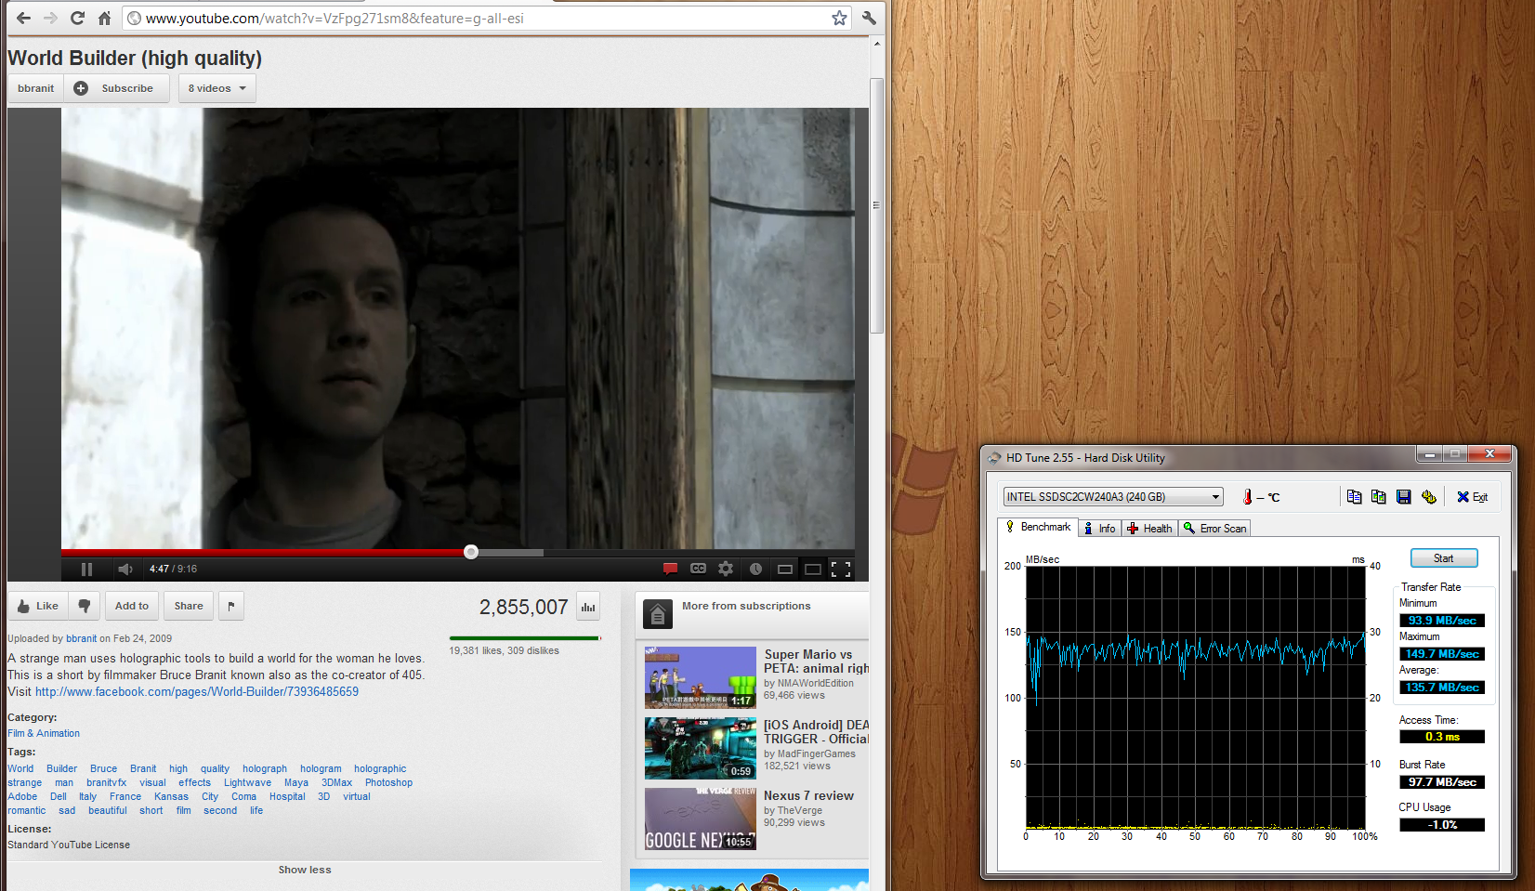Click the HD Tune temperature thermometer icon

(x=1247, y=497)
